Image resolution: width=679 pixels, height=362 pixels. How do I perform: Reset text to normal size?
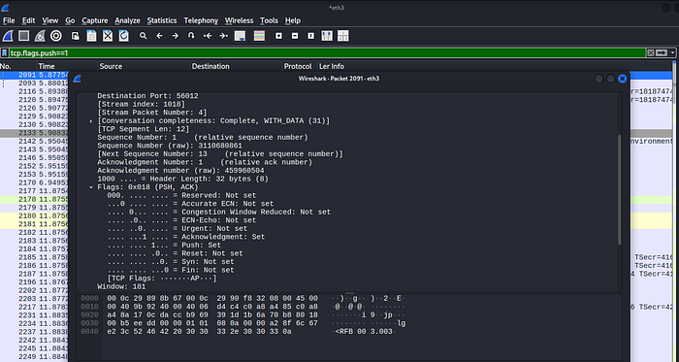coord(311,36)
